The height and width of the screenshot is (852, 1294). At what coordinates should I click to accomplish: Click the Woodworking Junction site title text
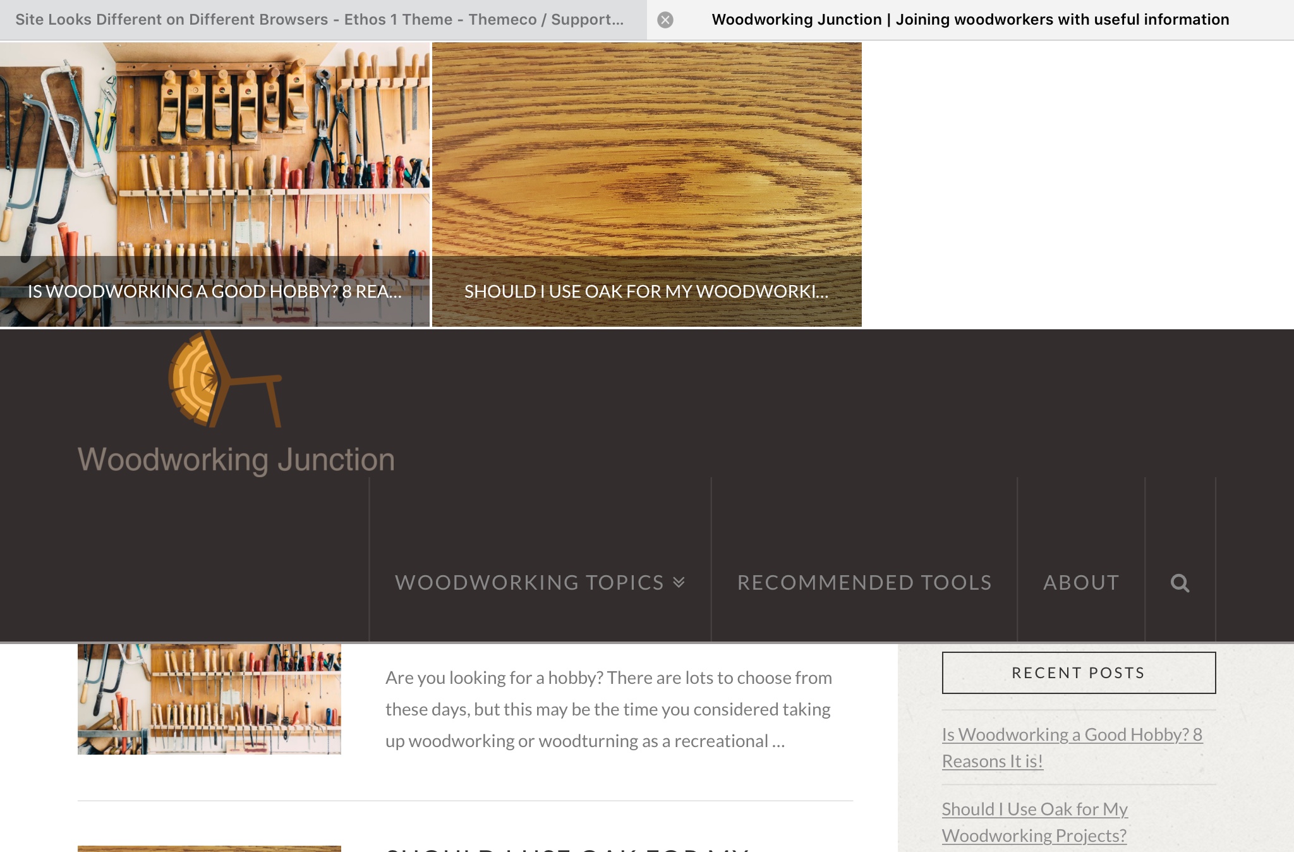pos(236,459)
